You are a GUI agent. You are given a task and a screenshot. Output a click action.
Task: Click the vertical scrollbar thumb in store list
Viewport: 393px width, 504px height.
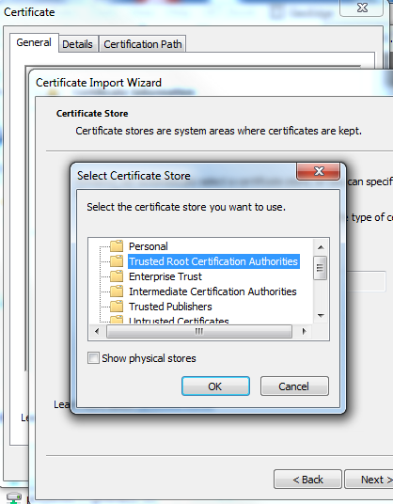[320, 268]
